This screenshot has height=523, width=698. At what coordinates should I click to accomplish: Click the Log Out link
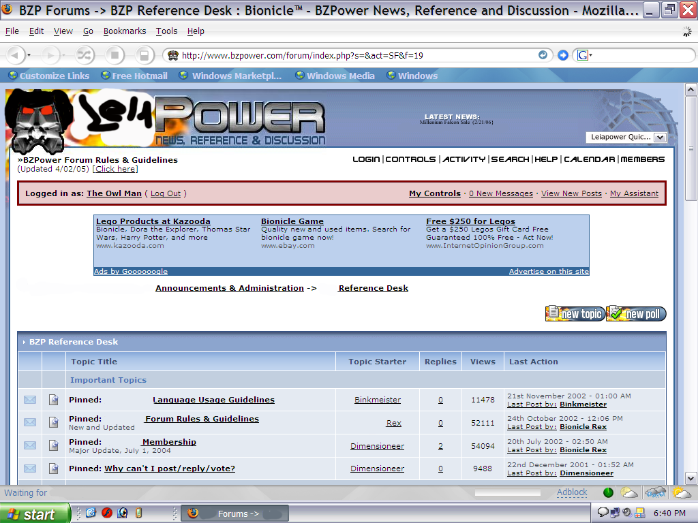pyautogui.click(x=166, y=193)
